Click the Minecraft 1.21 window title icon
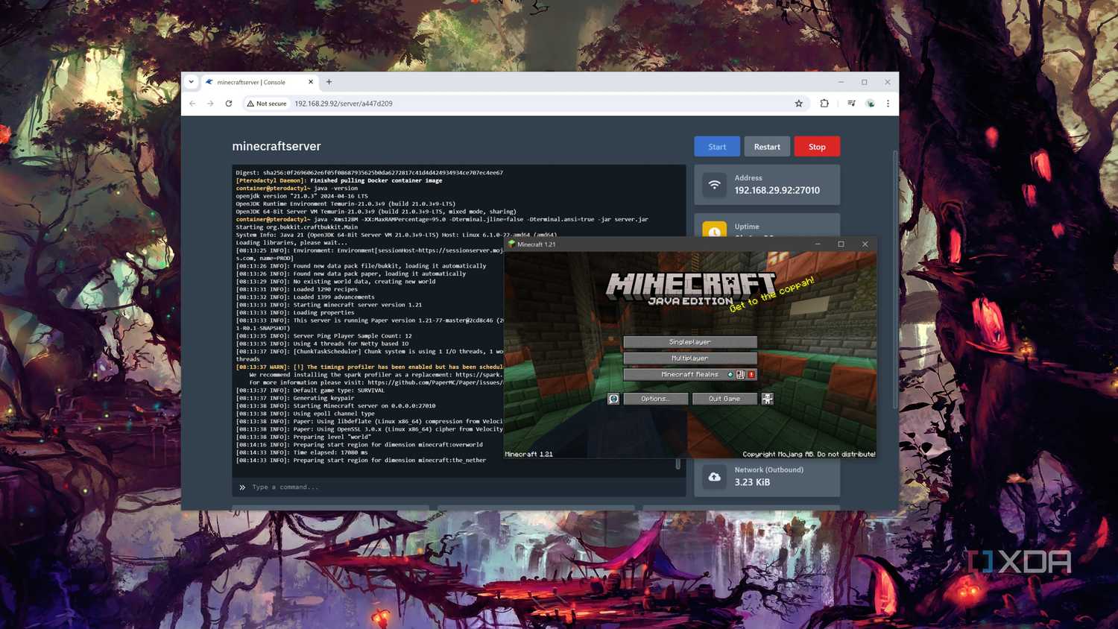 [x=511, y=244]
